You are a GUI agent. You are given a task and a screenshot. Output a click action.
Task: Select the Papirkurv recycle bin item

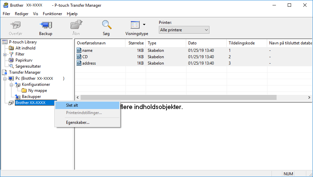[24, 60]
